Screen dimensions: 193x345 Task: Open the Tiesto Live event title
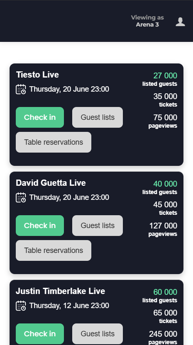37,75
